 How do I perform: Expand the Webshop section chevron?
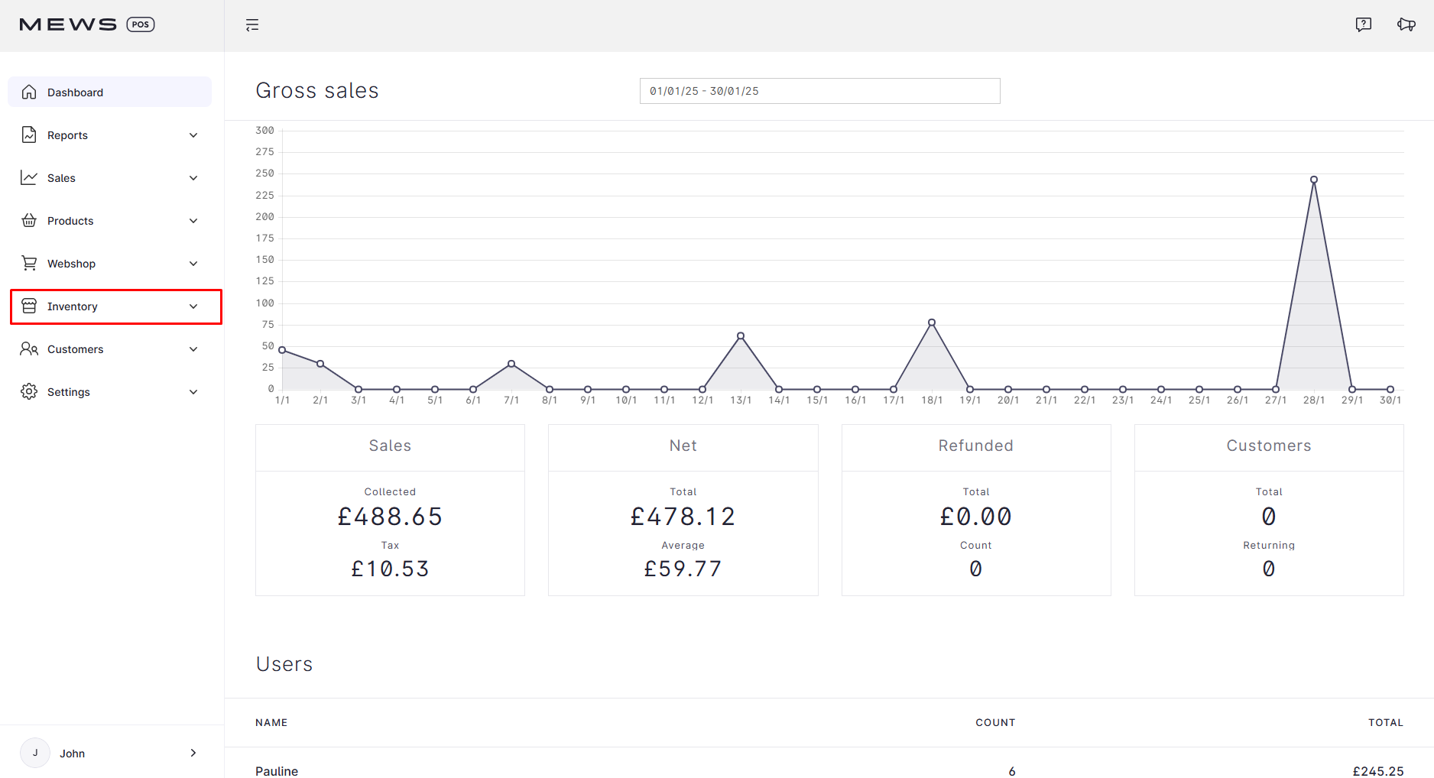[193, 263]
